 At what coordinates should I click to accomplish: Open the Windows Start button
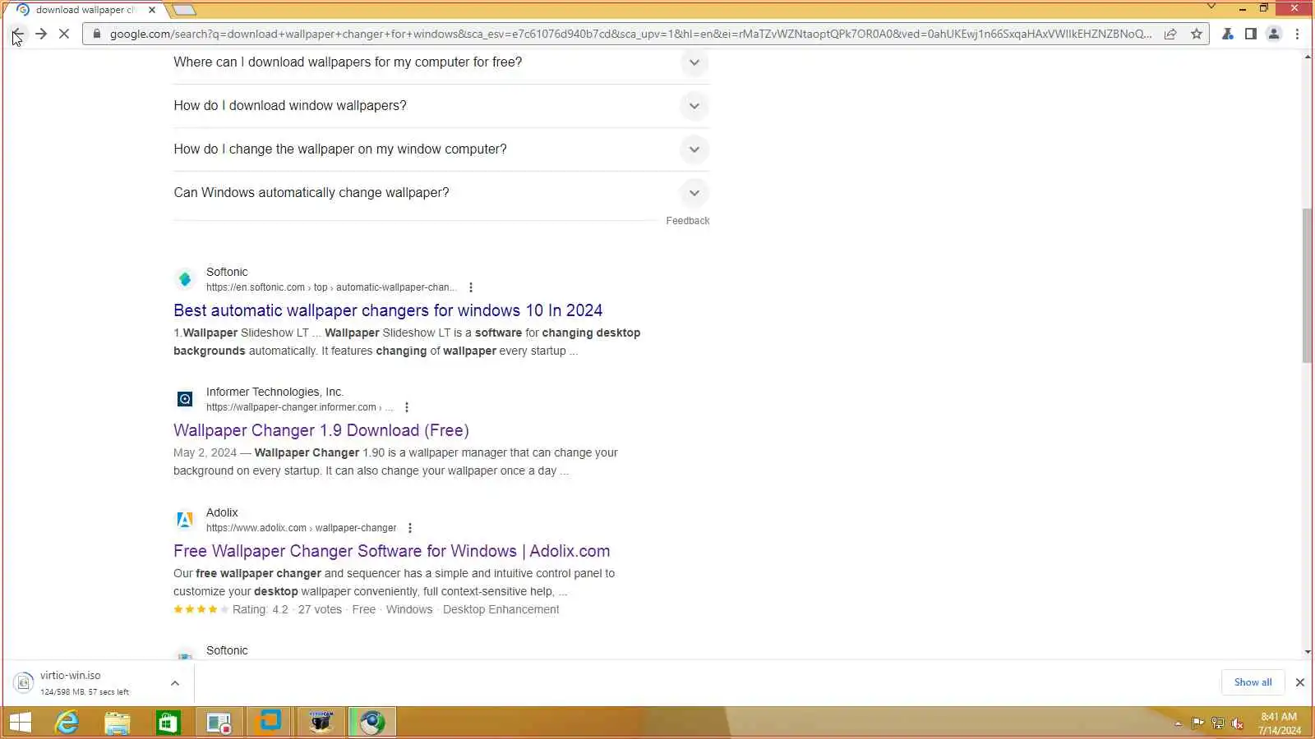(x=20, y=723)
